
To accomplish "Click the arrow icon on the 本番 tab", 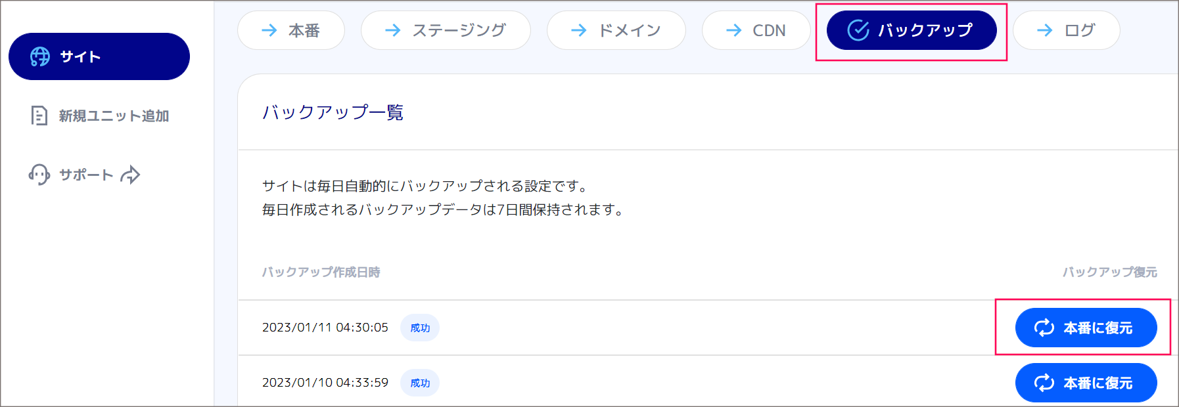I will (x=269, y=30).
